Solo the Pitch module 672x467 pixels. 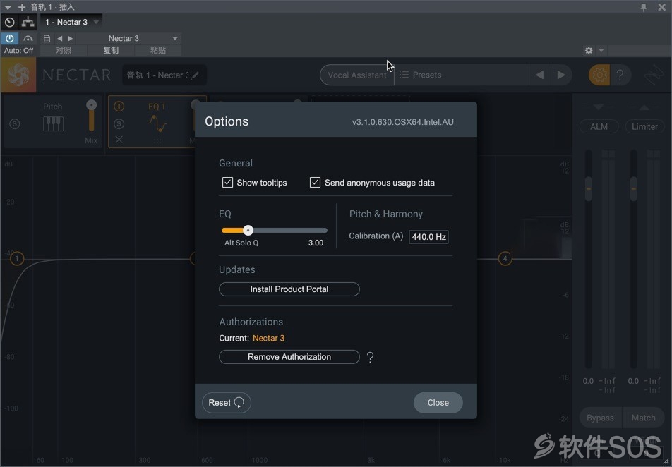click(x=15, y=124)
